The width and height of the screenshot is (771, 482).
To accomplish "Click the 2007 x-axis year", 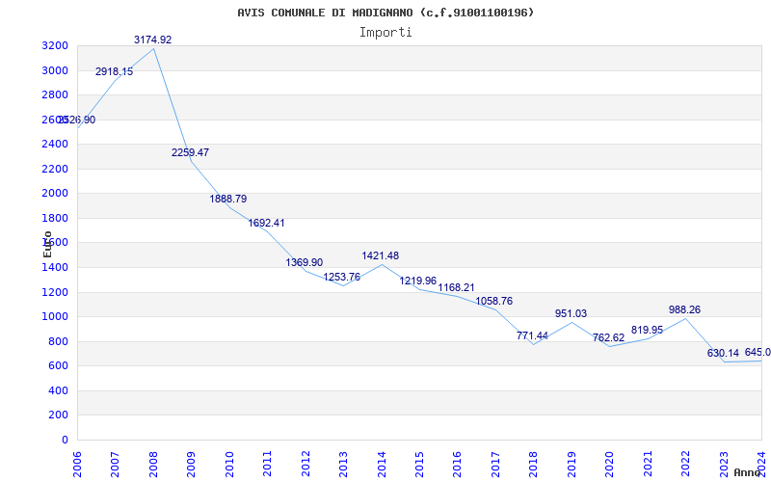I will (115, 465).
